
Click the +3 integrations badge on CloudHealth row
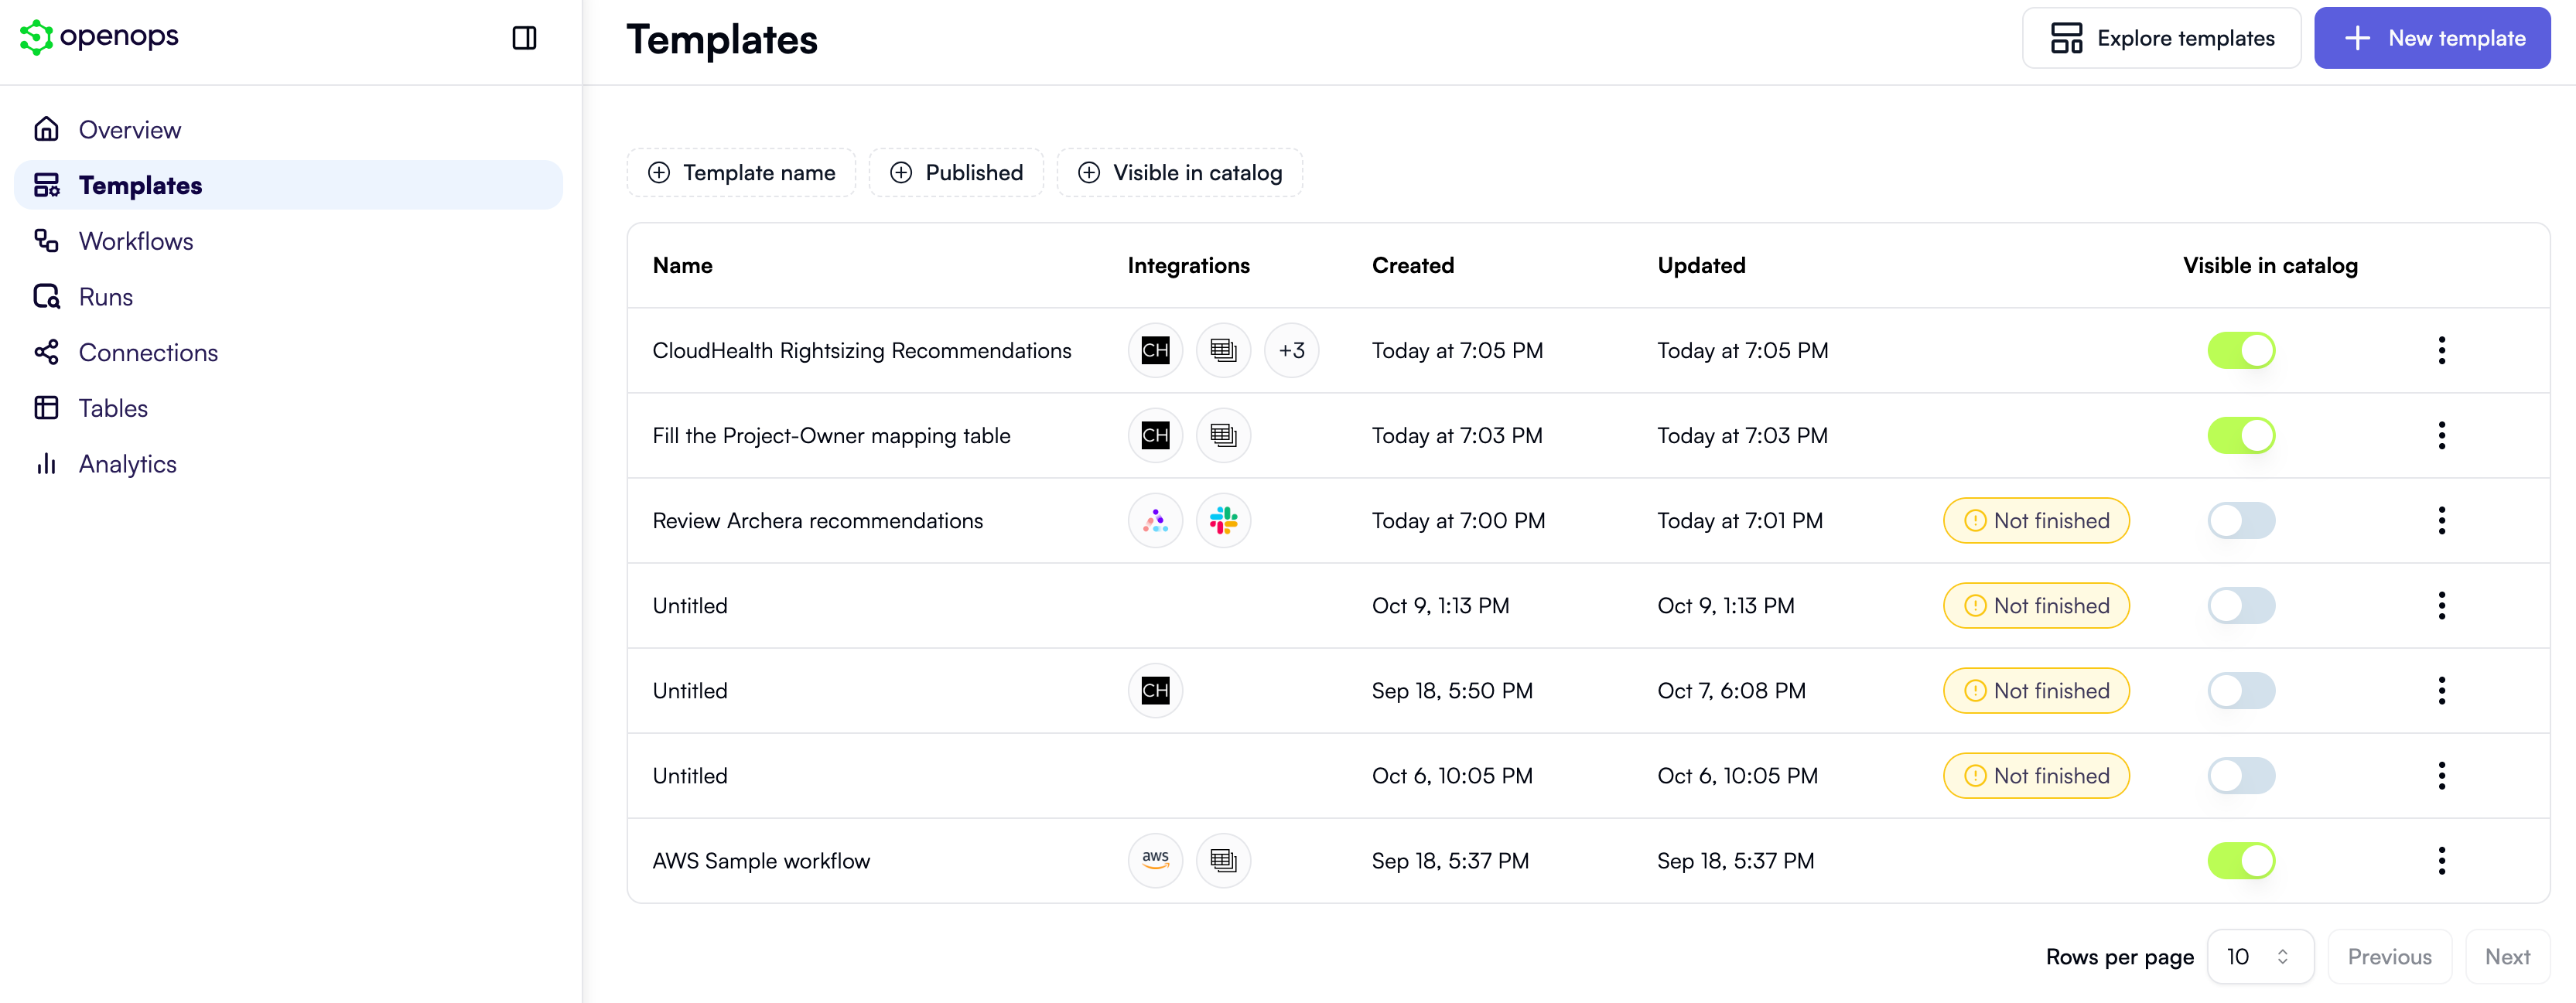(x=1291, y=350)
